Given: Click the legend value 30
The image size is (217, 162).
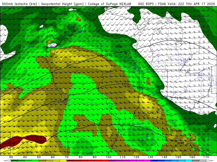Looking at the screenshot, I should tap(11, 157).
